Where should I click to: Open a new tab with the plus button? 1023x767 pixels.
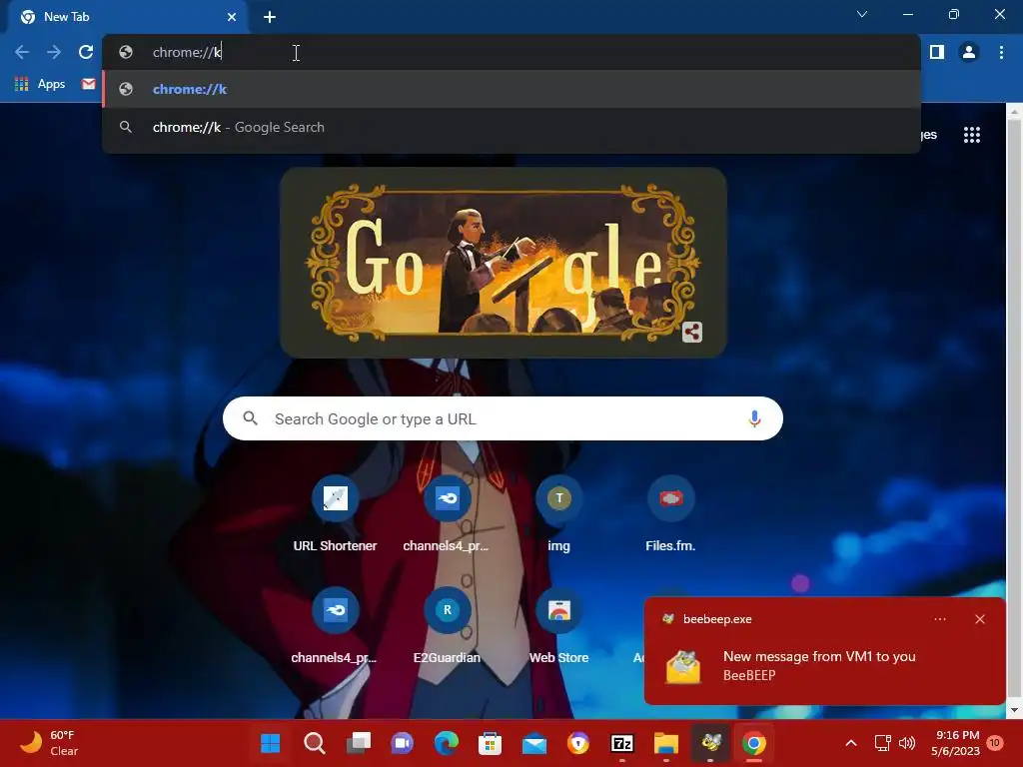(x=270, y=17)
